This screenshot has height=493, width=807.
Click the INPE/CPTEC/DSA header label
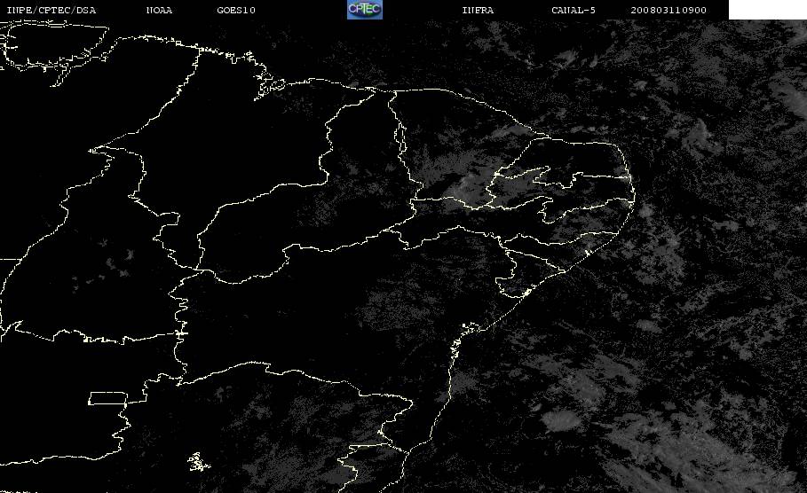click(51, 10)
